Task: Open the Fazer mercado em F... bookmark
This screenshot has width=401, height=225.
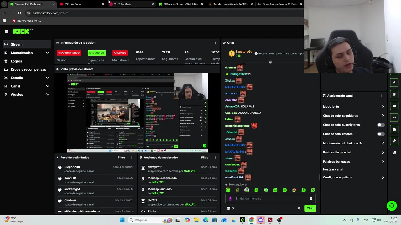Action: (27, 21)
